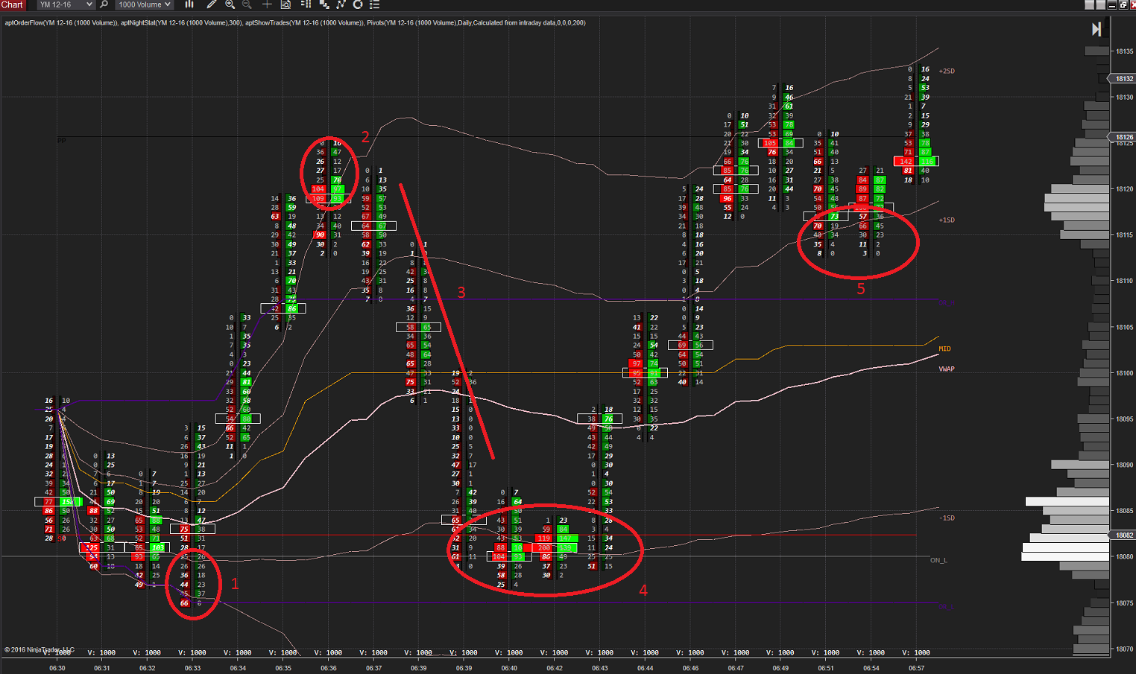Image resolution: width=1136 pixels, height=674 pixels.
Task: Click the 06:49 time axis label
Action: (x=780, y=668)
